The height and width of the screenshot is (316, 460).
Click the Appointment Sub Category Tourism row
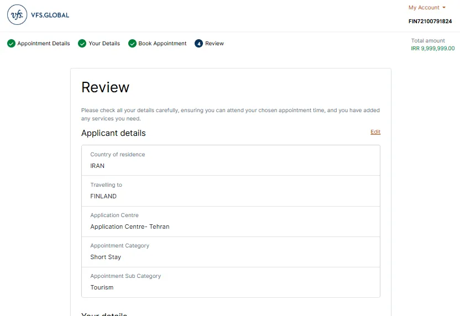(231, 282)
